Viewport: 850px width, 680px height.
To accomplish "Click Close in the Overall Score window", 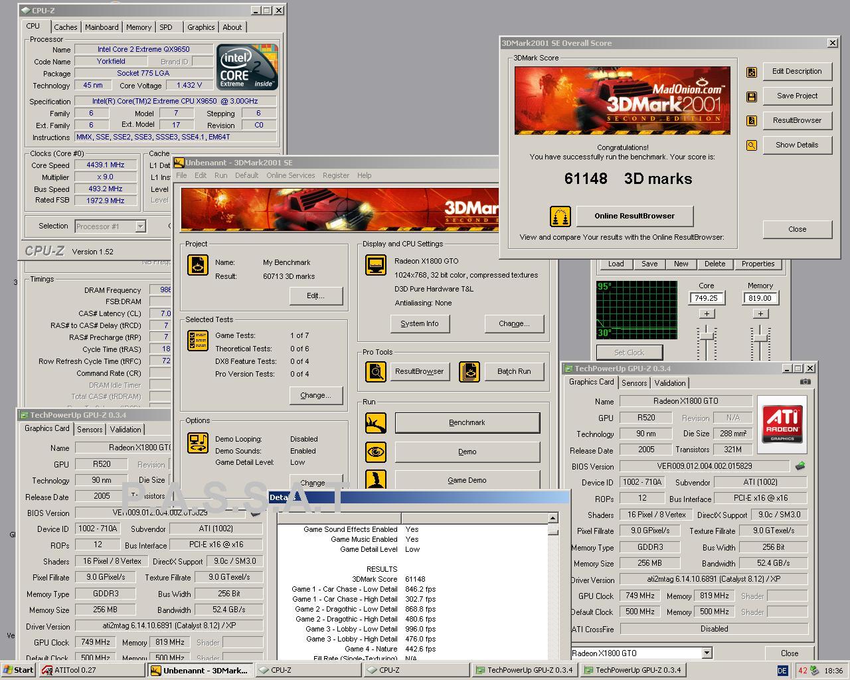I will (x=797, y=229).
